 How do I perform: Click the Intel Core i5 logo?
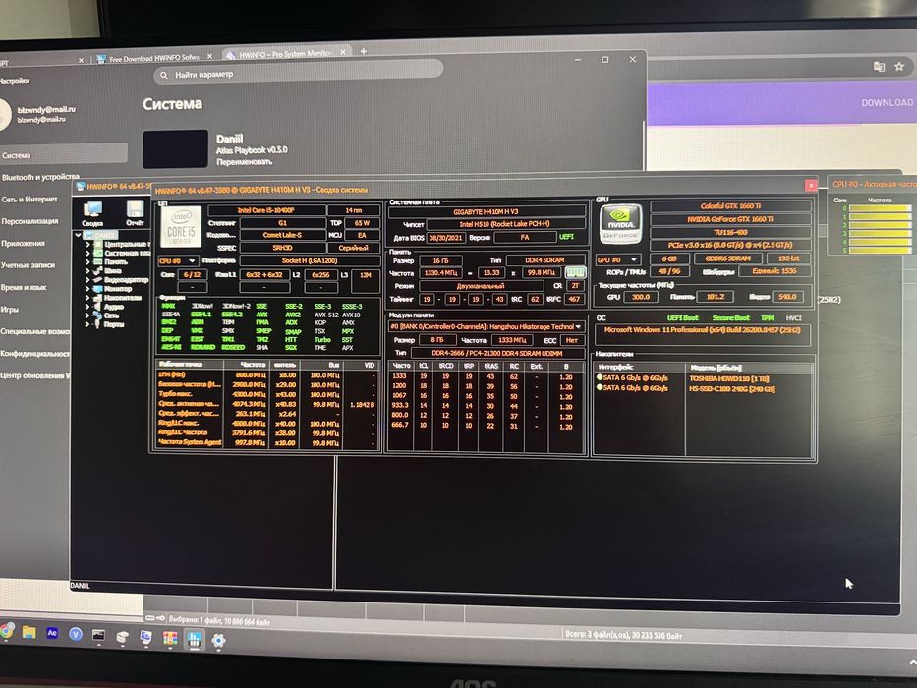click(x=181, y=226)
